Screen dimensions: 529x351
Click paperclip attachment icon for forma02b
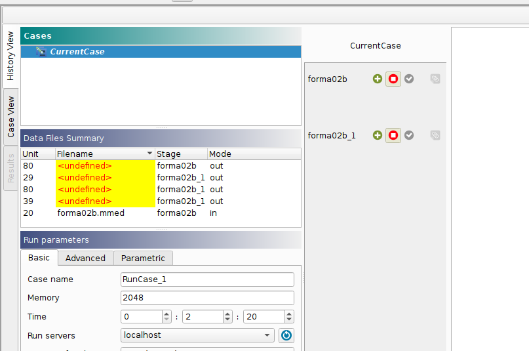(435, 79)
